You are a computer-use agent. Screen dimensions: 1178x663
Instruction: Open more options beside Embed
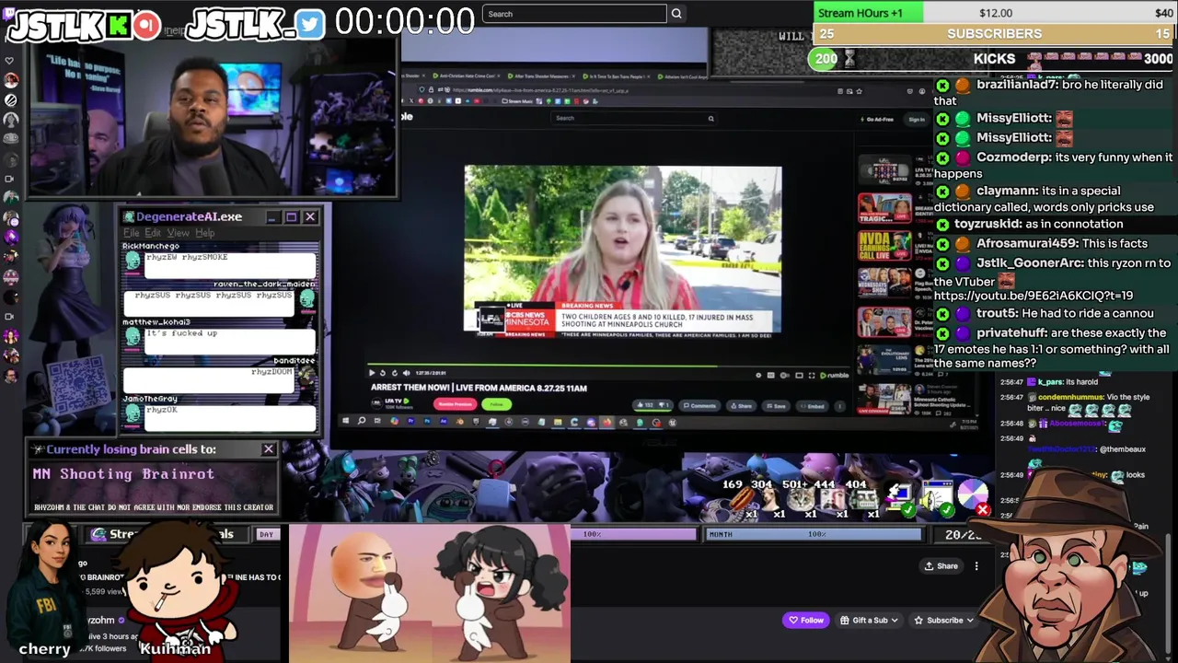click(839, 405)
